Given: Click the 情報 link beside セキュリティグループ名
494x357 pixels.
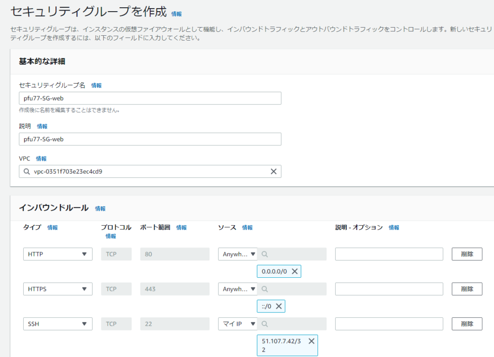Looking at the screenshot, I should tap(96, 86).
